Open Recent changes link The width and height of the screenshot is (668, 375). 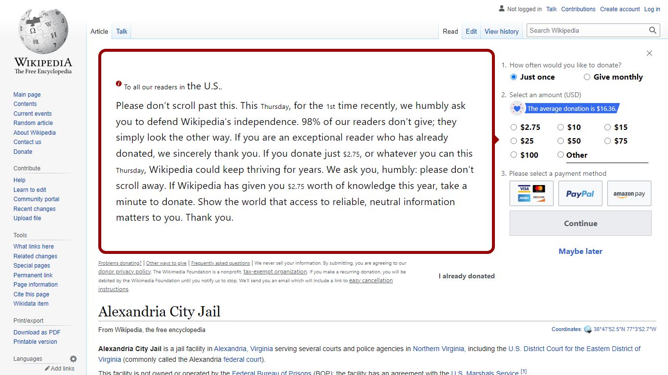[x=34, y=209]
